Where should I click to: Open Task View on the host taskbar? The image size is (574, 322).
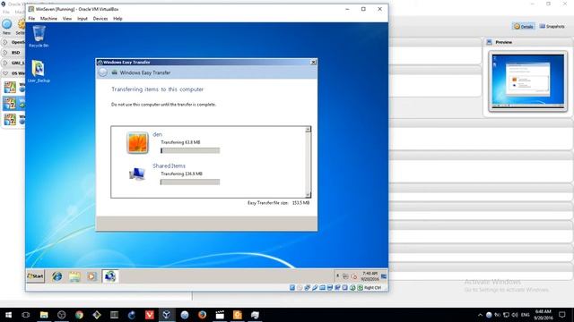coord(26,315)
